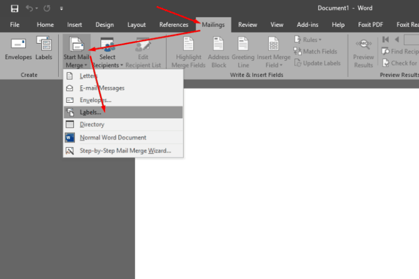Viewport: 419px width, 279px height.
Task: Click the Labels button in Create group
Action: [x=44, y=49]
